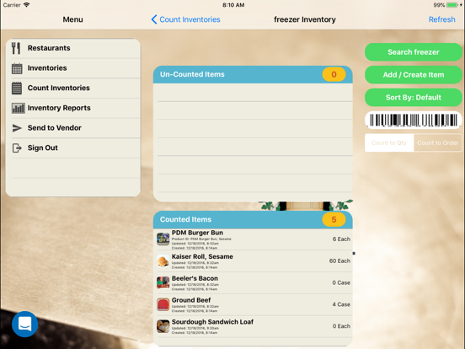Go back to Count Inventories

pyautogui.click(x=185, y=19)
